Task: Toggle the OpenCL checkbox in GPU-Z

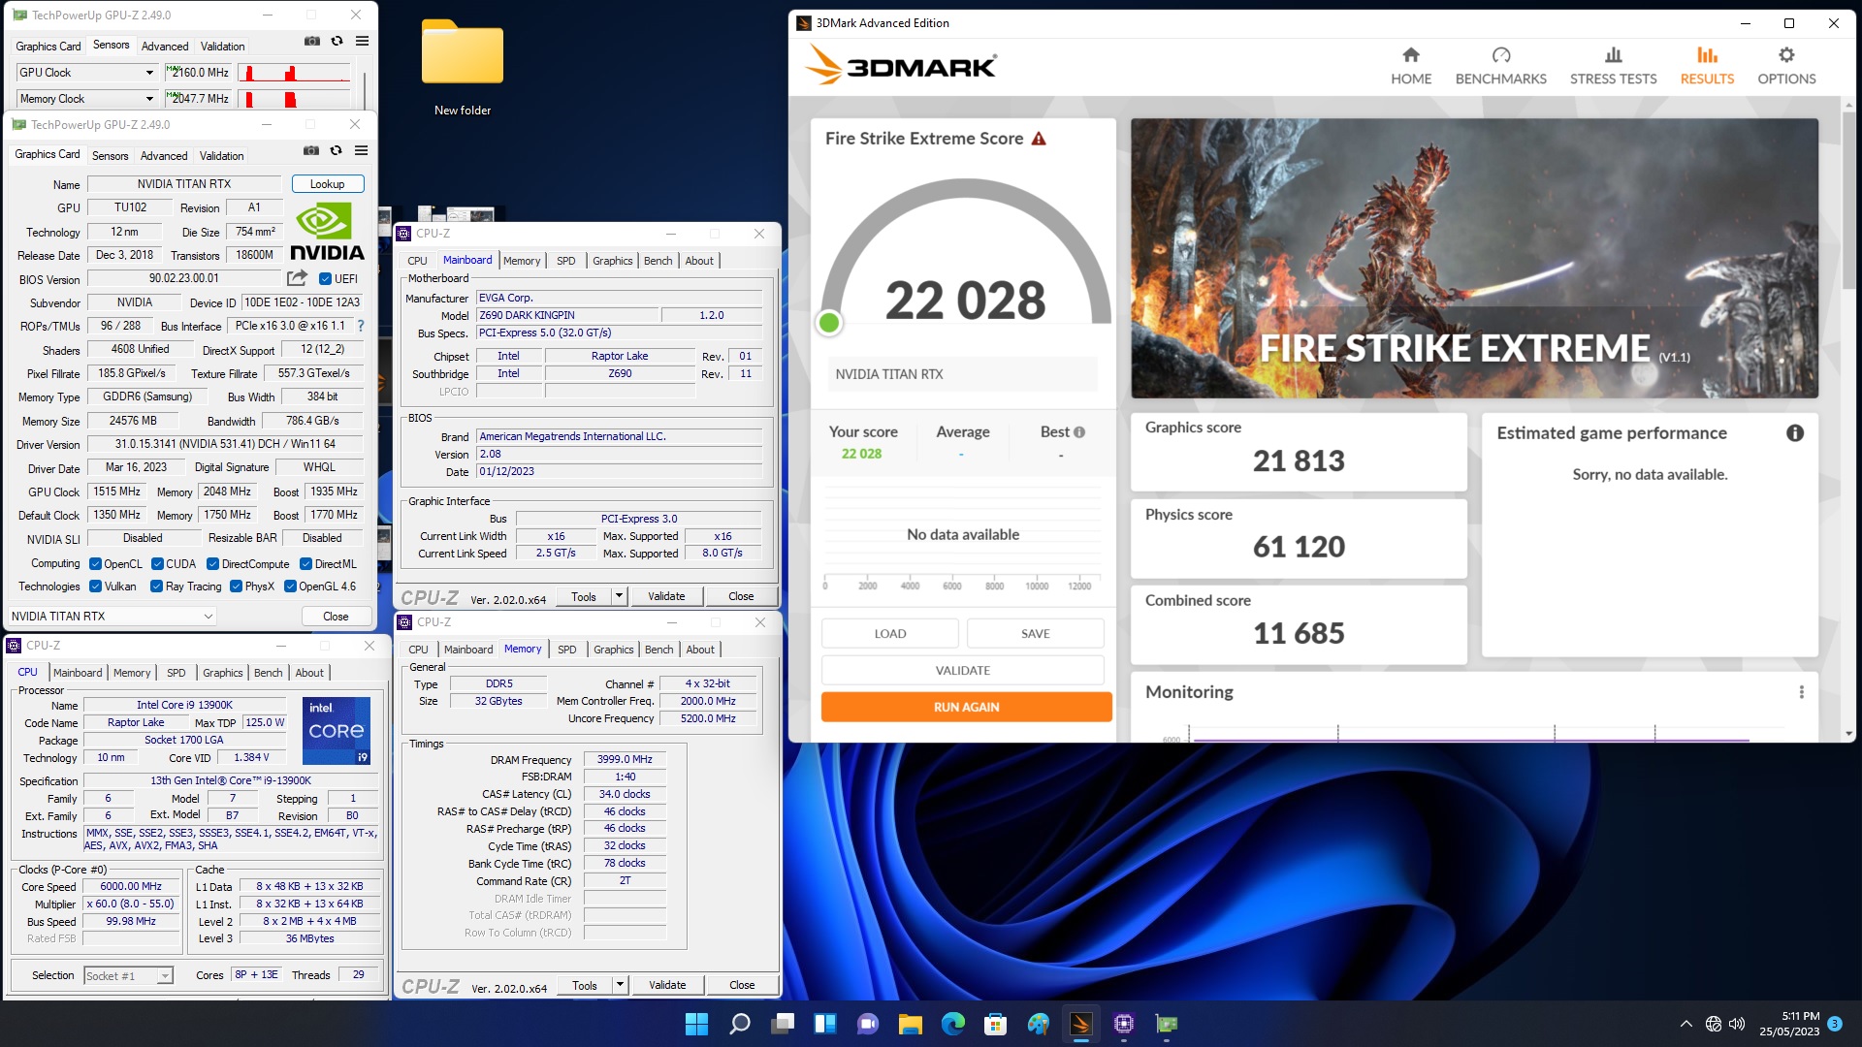Action: (x=95, y=564)
